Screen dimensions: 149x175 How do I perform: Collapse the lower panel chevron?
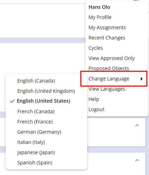[137, 160]
